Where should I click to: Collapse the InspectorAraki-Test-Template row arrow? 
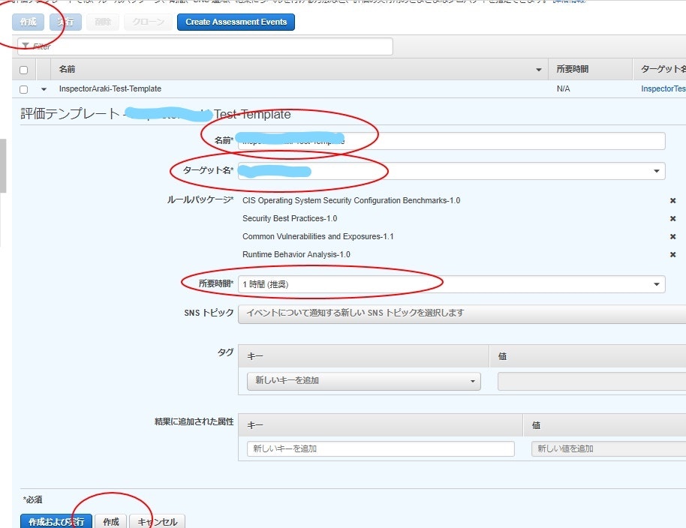tap(44, 89)
